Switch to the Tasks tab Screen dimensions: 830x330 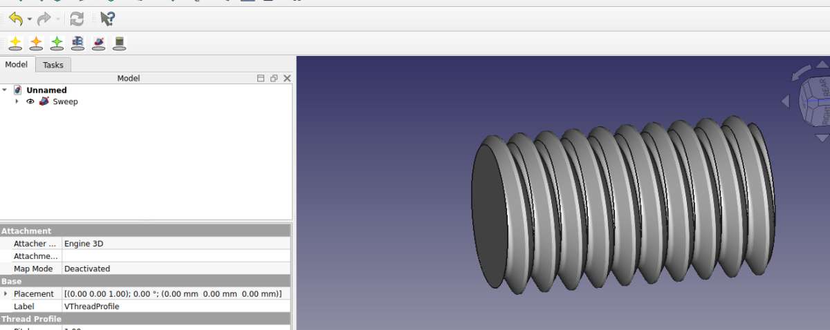(53, 65)
